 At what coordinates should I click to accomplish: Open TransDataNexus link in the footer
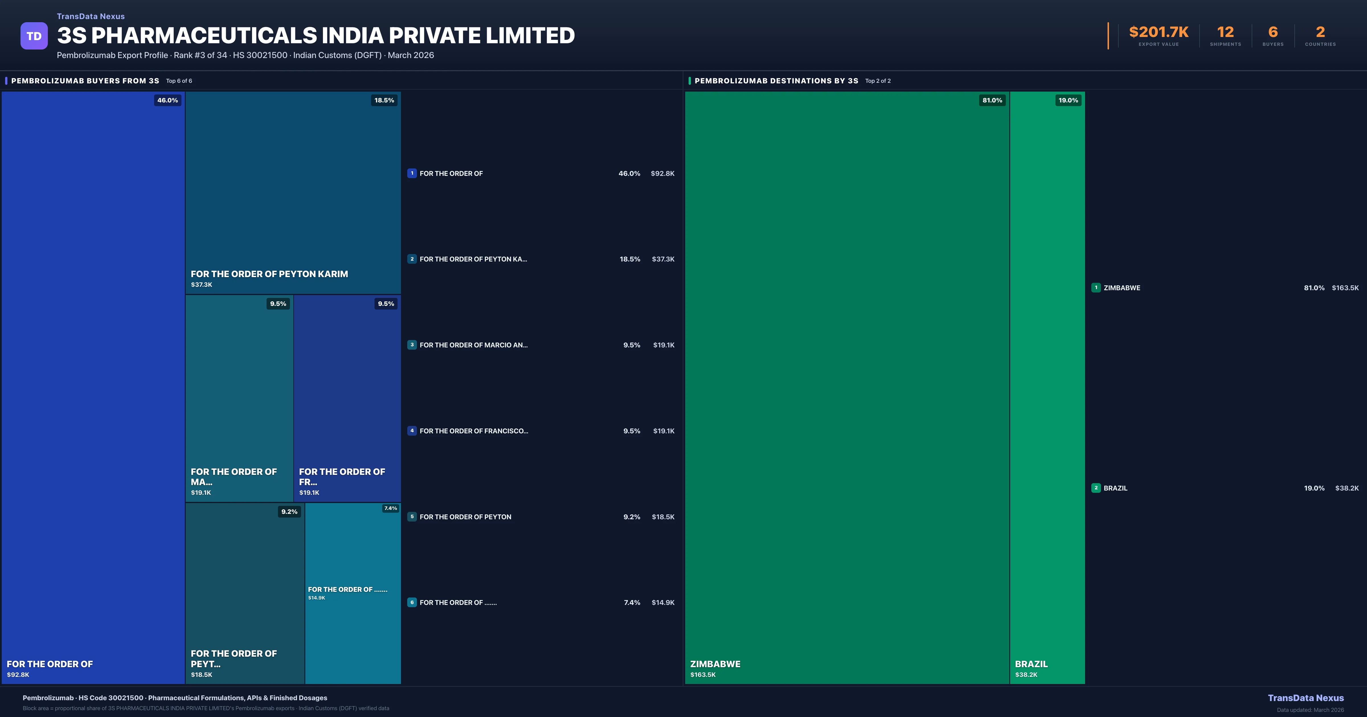point(1305,698)
